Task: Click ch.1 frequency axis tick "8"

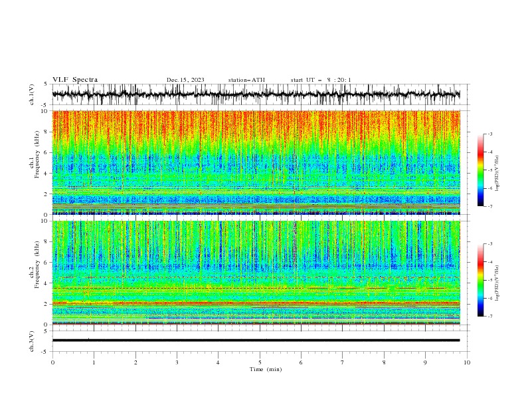Action: coord(46,132)
